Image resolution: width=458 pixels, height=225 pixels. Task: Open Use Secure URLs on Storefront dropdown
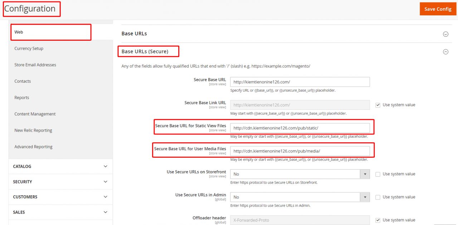(x=299, y=174)
